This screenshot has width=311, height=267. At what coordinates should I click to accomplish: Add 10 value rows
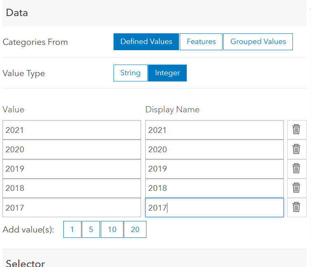112,230
